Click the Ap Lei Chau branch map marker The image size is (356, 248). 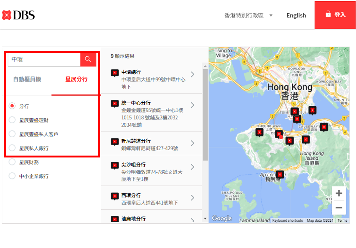pyautogui.click(x=280, y=174)
